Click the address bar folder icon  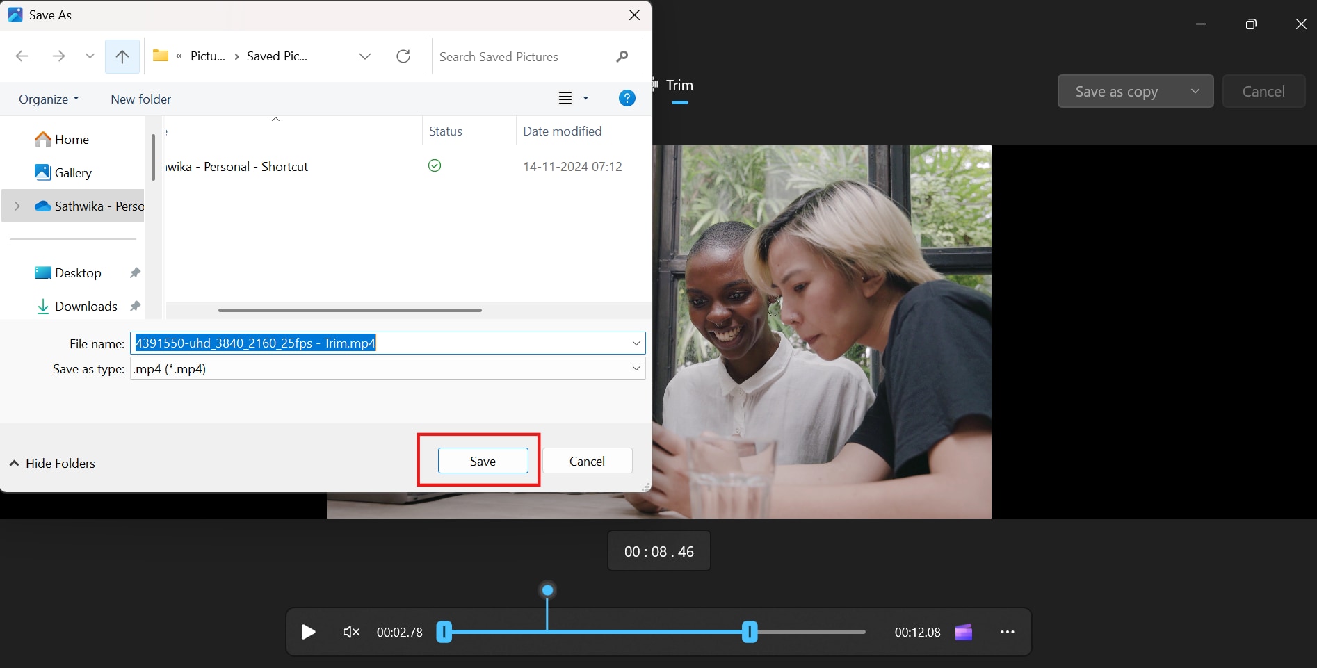tap(161, 56)
